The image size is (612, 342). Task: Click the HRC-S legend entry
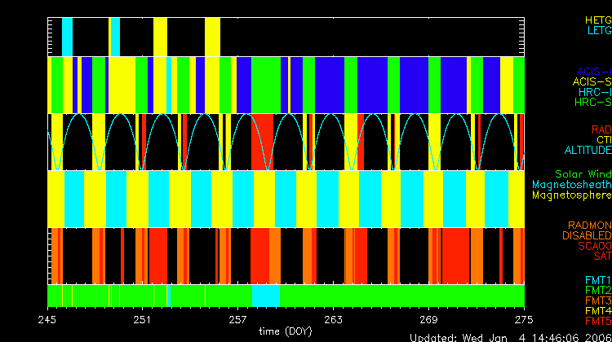coord(592,103)
